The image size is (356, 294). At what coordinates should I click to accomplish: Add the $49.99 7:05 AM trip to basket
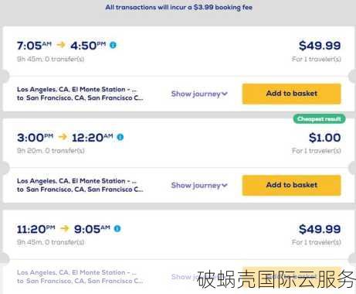point(292,94)
